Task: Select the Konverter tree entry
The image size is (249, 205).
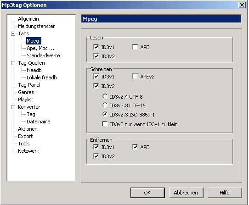Action: pos(29,107)
